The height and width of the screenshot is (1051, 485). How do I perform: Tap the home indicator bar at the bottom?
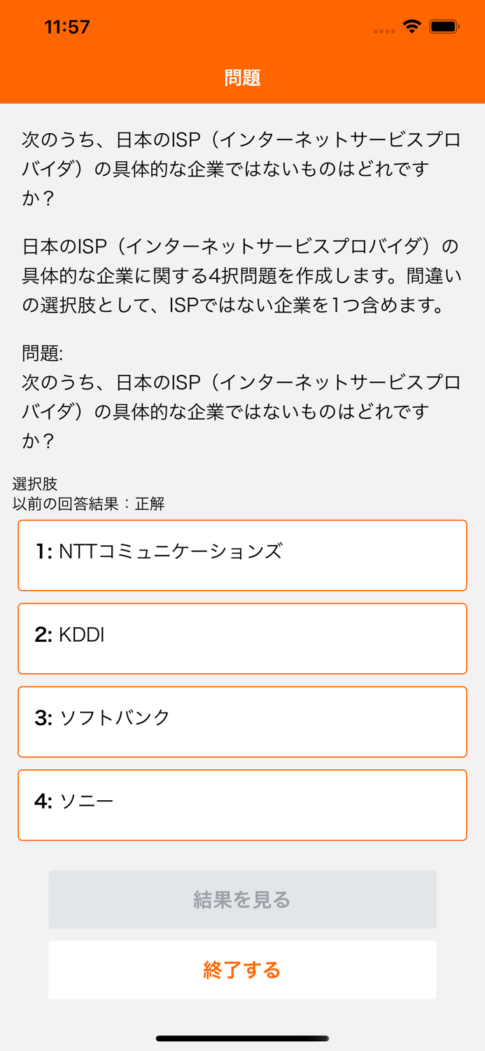242,1038
